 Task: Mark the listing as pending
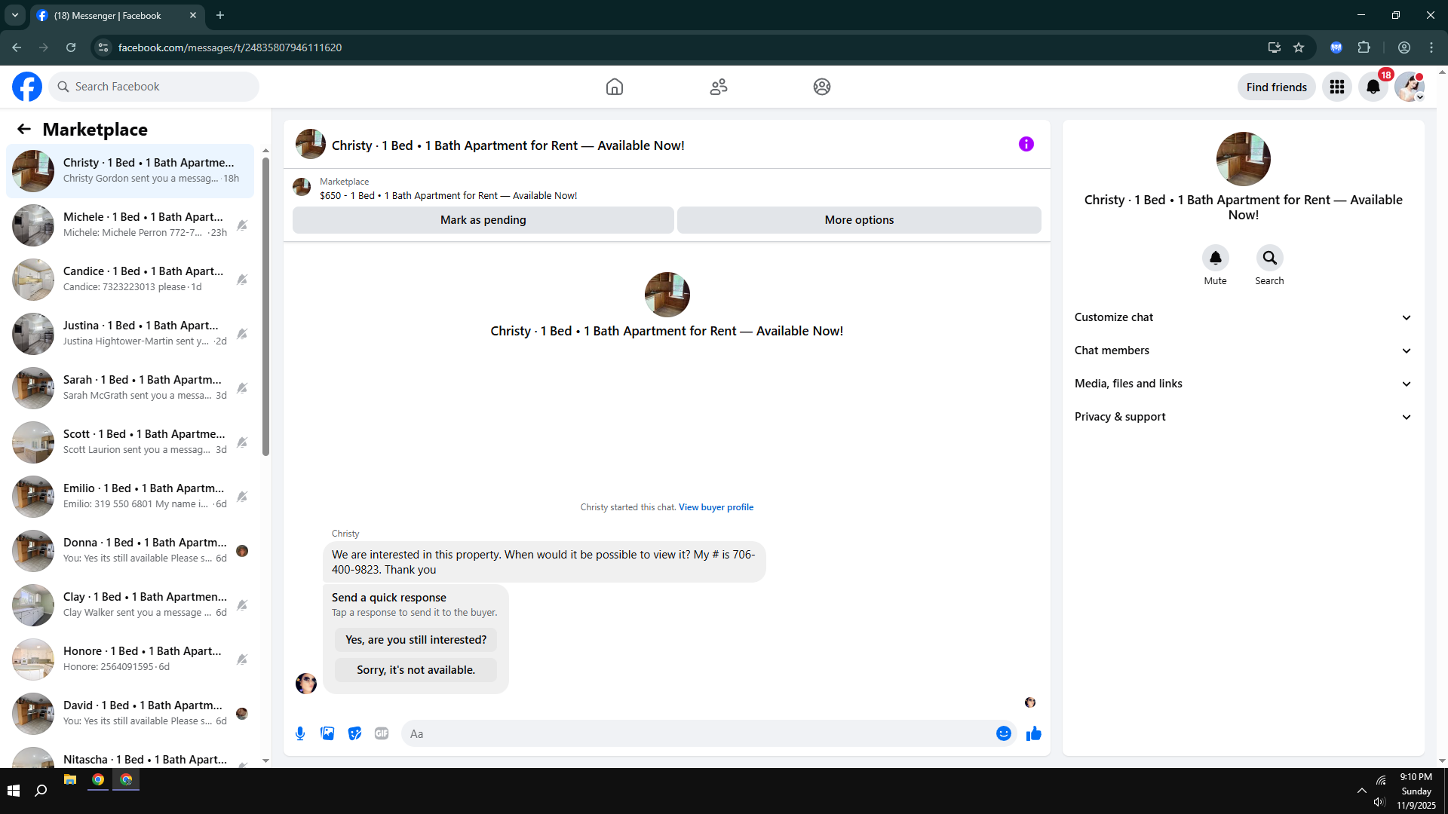483,220
